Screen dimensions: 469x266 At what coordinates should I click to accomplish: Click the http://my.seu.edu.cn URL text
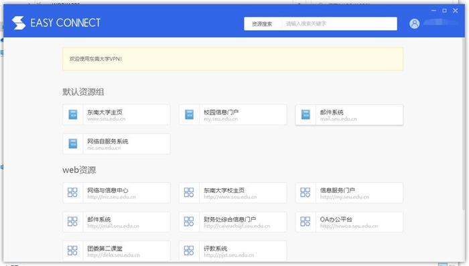pos(344,197)
